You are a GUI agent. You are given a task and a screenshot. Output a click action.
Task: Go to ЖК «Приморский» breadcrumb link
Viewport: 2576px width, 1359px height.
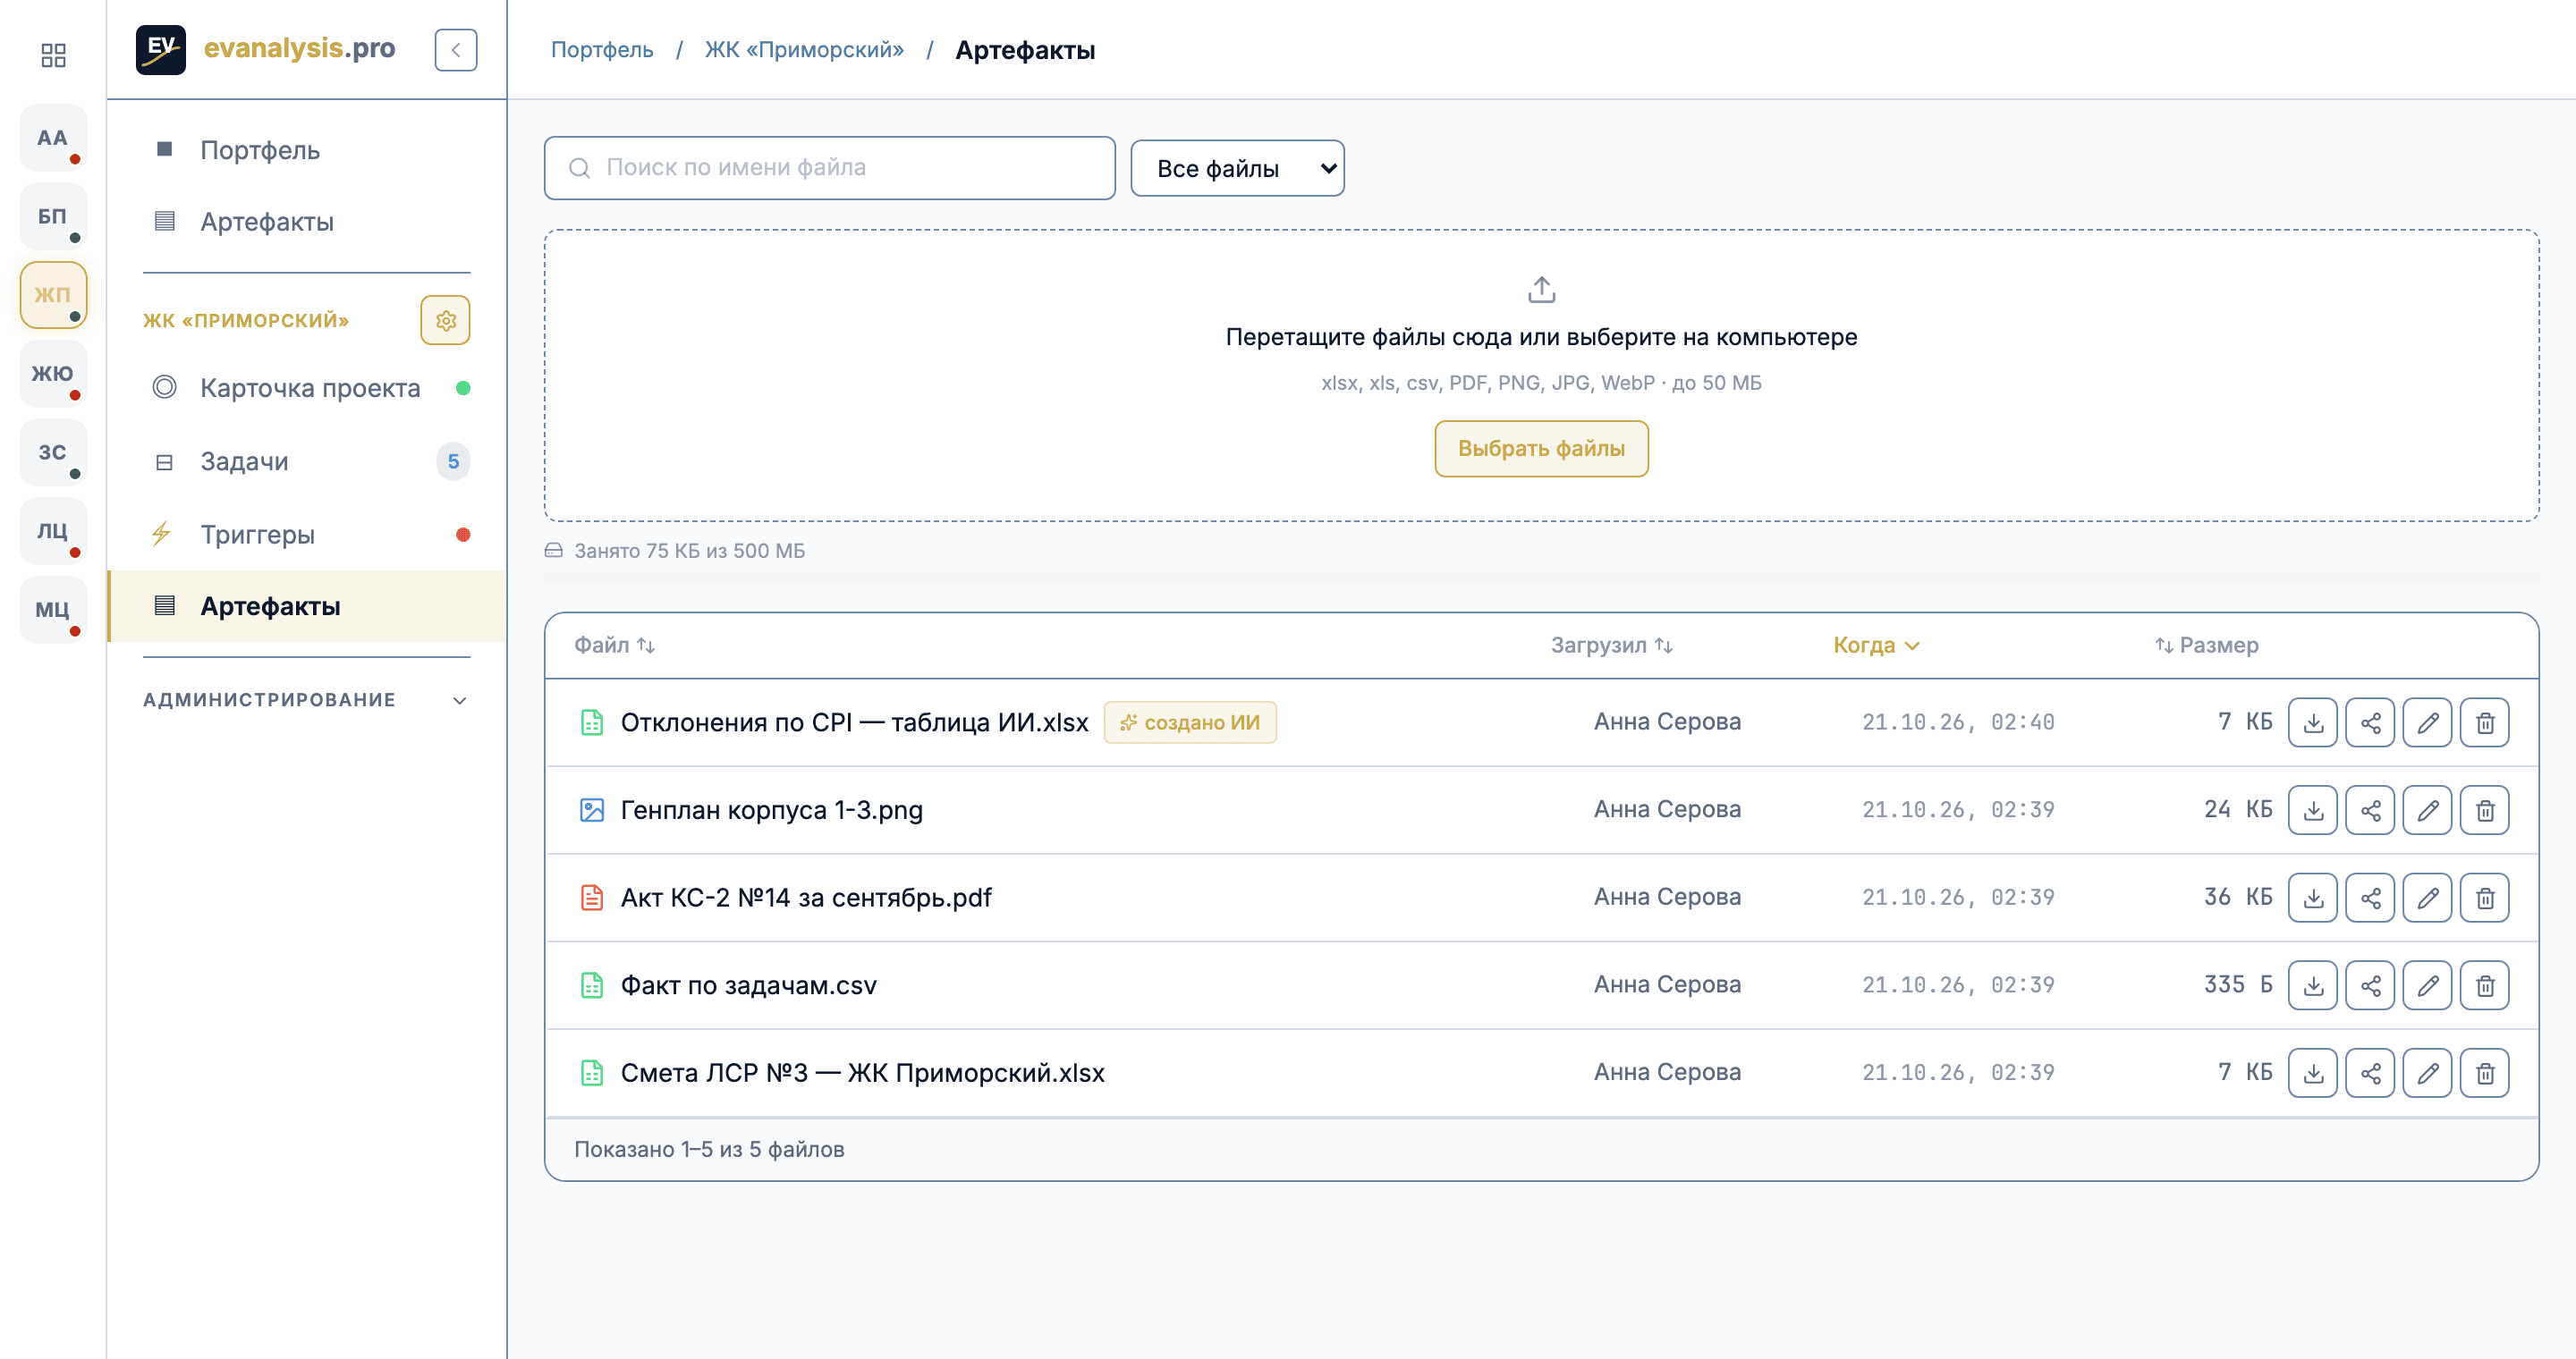[804, 50]
